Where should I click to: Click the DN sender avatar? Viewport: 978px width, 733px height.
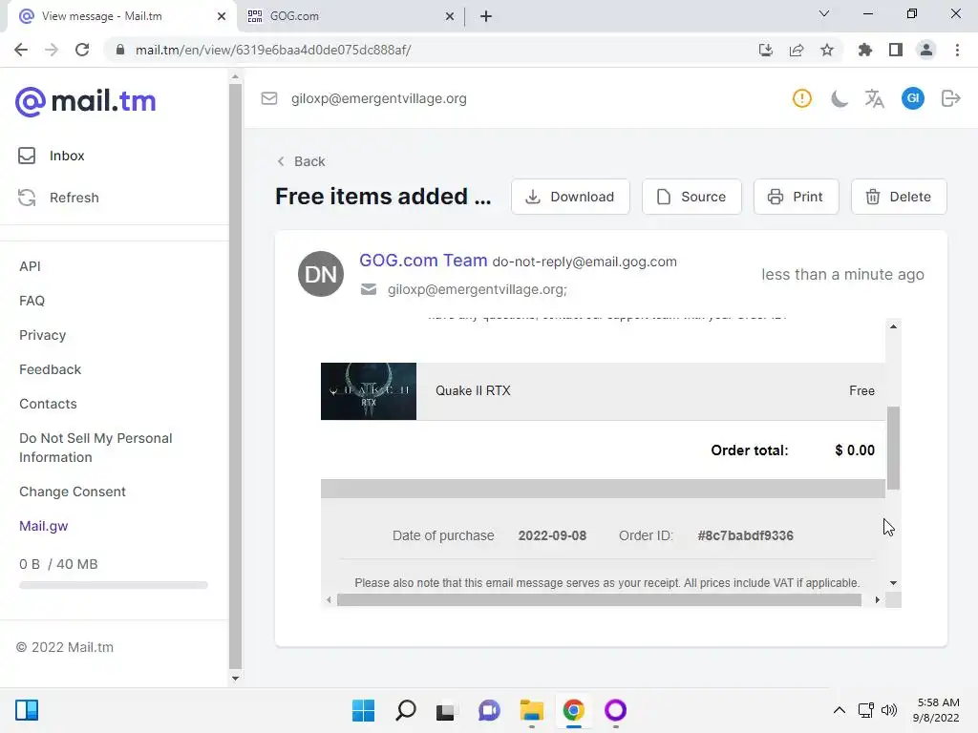tap(321, 274)
